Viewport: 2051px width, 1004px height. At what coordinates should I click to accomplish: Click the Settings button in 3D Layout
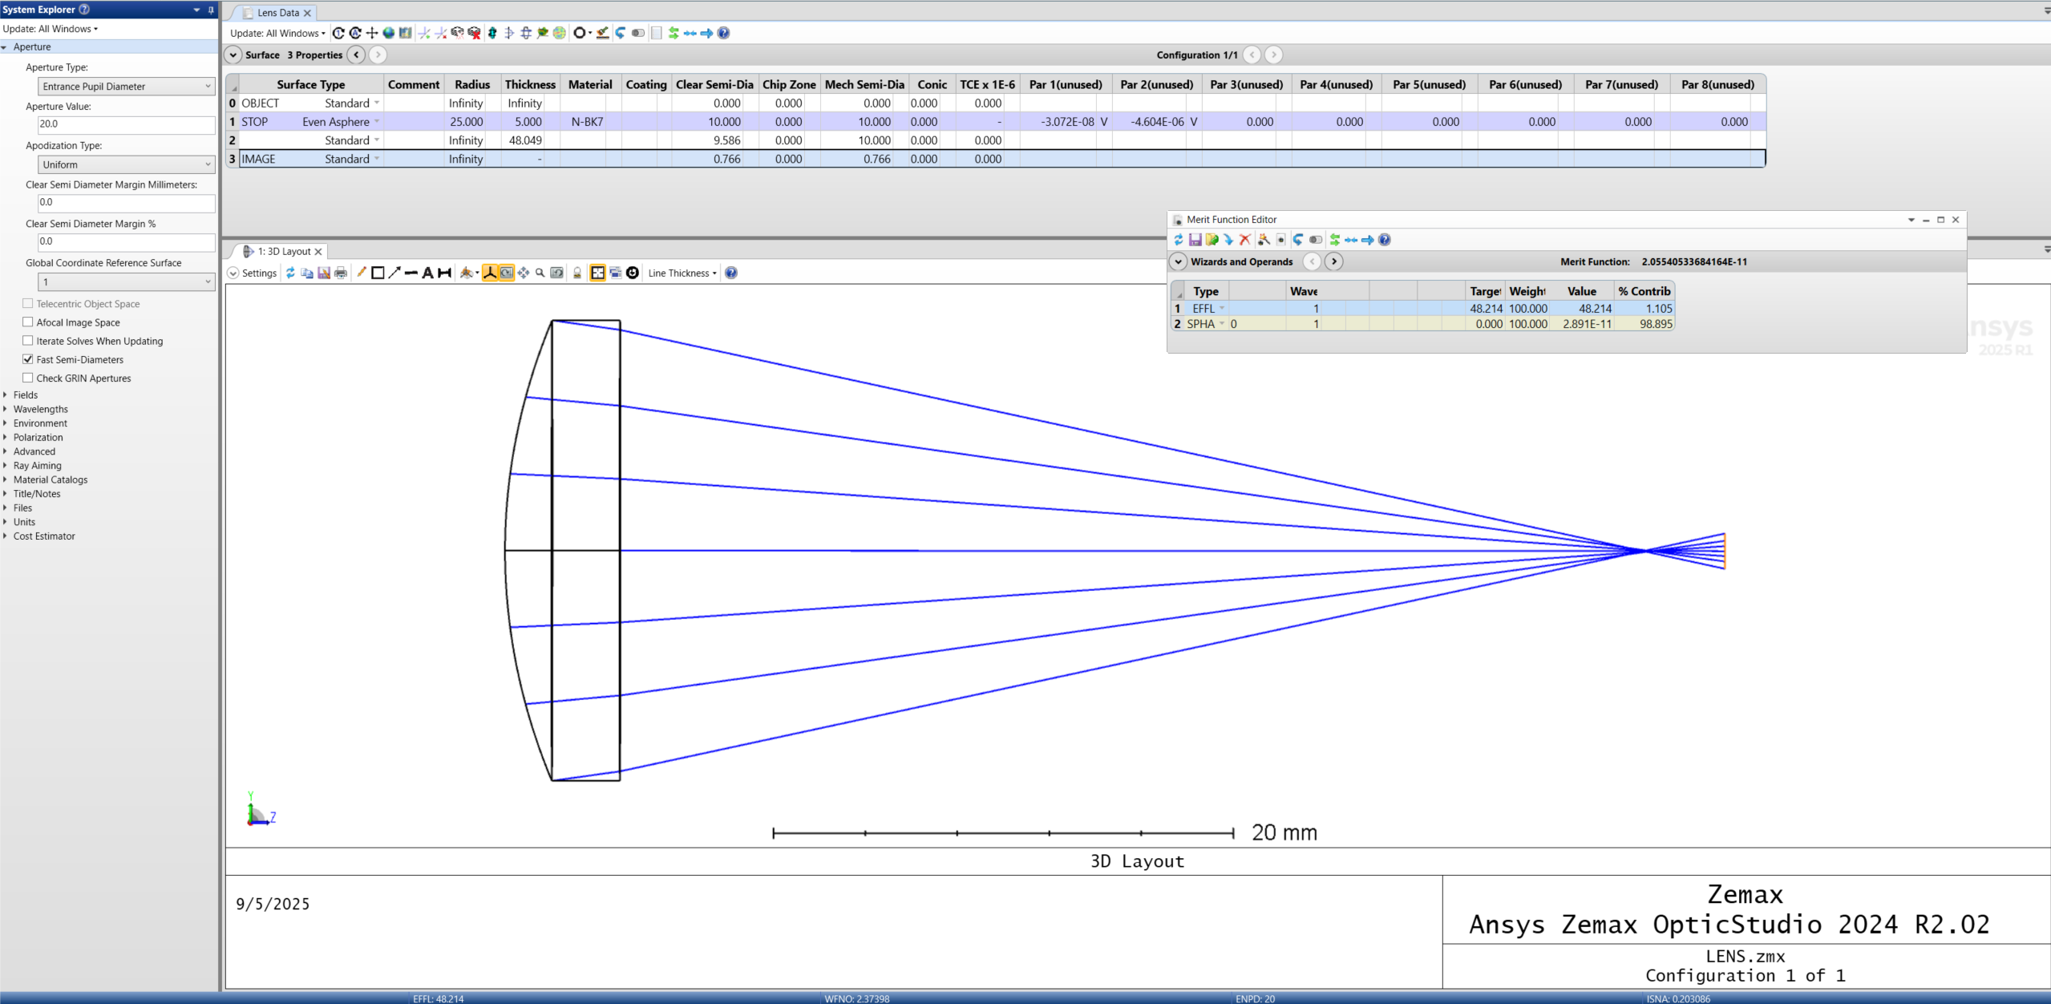tap(252, 273)
